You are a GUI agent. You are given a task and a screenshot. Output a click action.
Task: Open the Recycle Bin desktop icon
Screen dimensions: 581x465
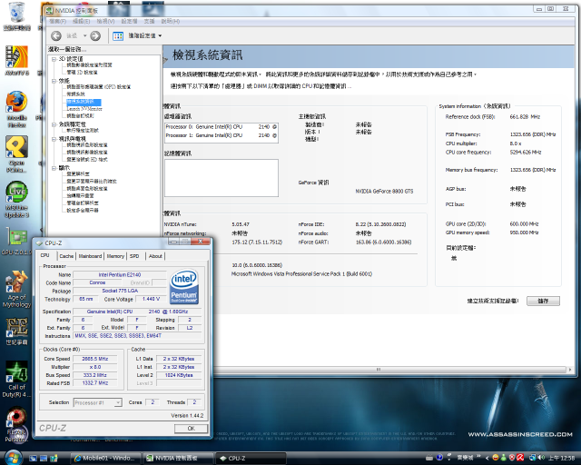(16, 15)
